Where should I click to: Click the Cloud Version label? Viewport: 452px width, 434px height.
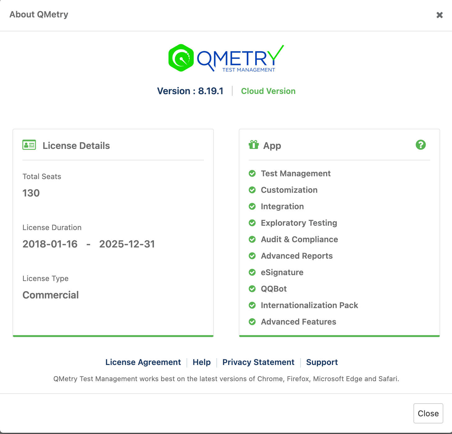point(268,91)
